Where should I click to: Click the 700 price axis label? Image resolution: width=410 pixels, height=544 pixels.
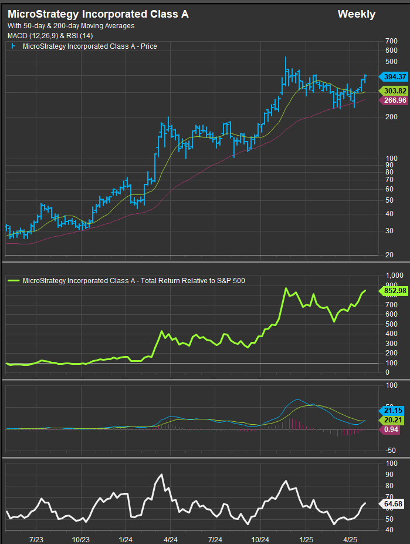(391, 41)
